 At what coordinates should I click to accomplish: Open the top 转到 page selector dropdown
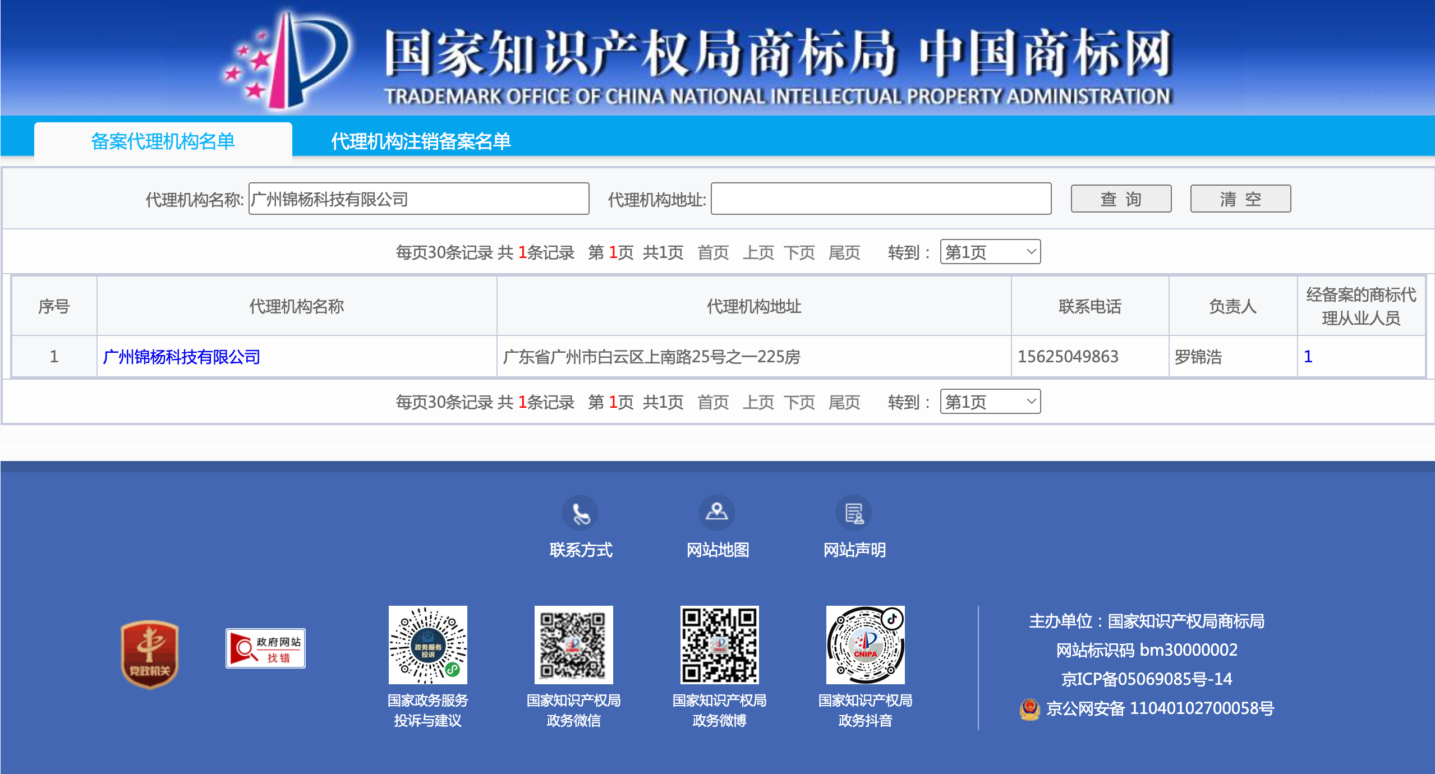[990, 252]
